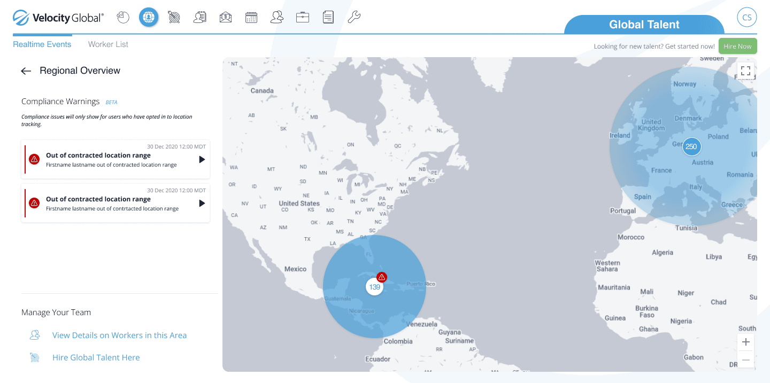The height and width of the screenshot is (383, 770).
Task: Click the Regional Overview title
Action: 80,71
